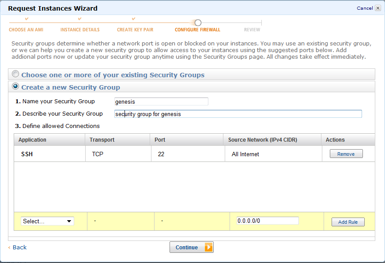Click the Add Rule button
Image resolution: width=385 pixels, height=263 pixels.
[348, 222]
